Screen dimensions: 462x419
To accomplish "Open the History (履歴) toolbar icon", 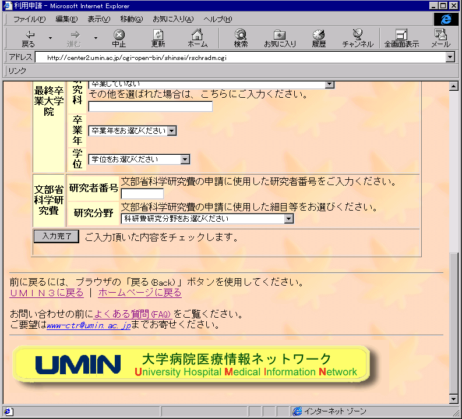I will point(319,38).
